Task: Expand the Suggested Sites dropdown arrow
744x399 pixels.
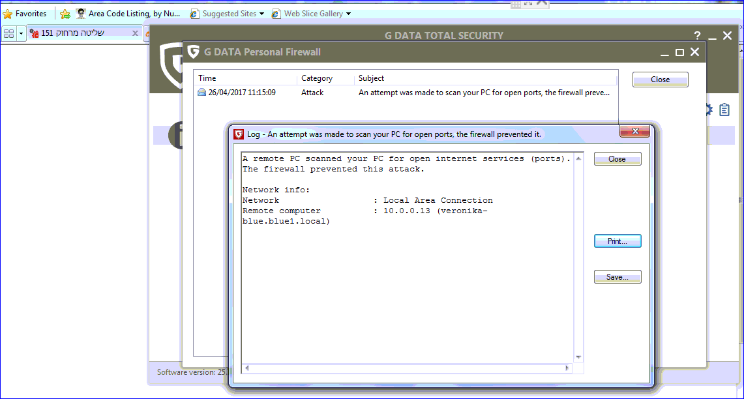Action: 261,14
